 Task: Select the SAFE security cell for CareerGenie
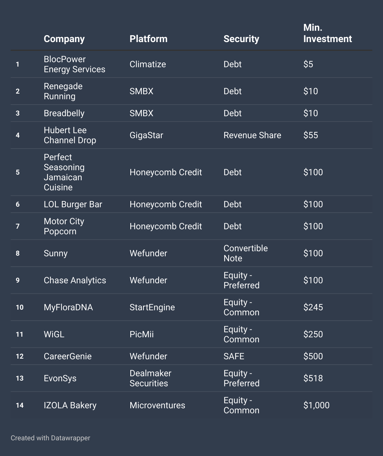234,356
